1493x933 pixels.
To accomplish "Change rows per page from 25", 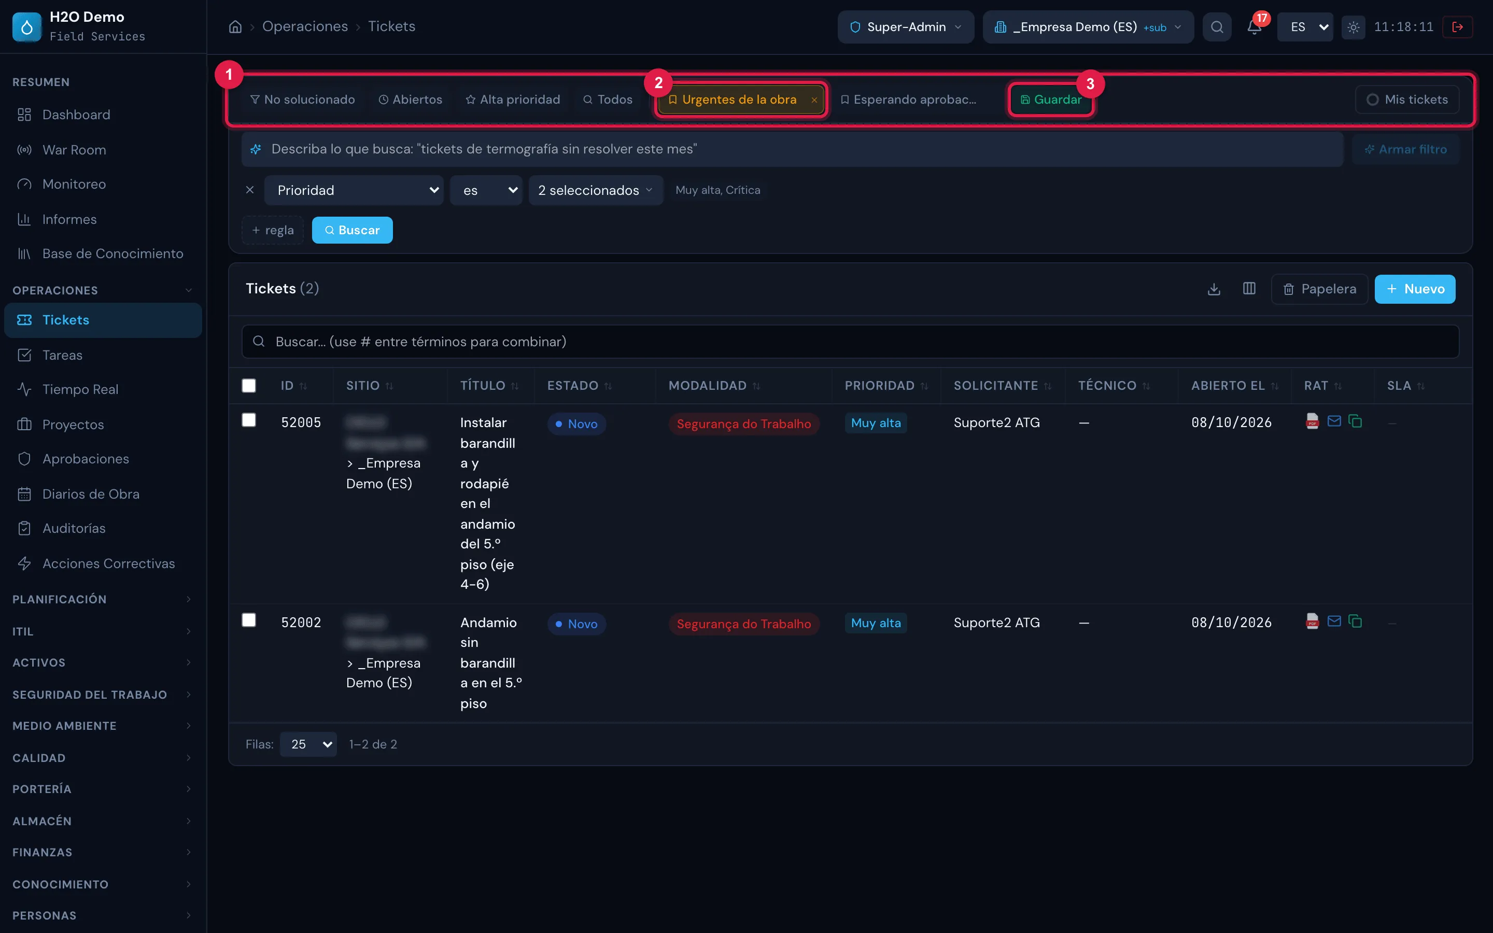I will coord(308,744).
